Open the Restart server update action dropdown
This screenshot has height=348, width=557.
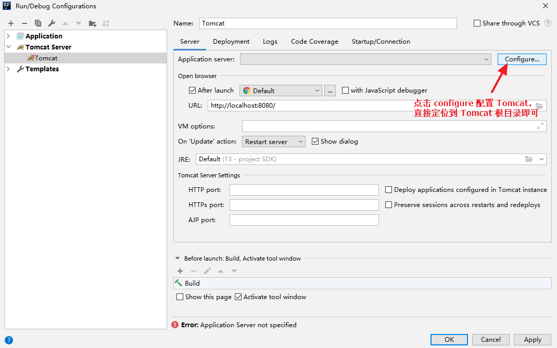274,141
